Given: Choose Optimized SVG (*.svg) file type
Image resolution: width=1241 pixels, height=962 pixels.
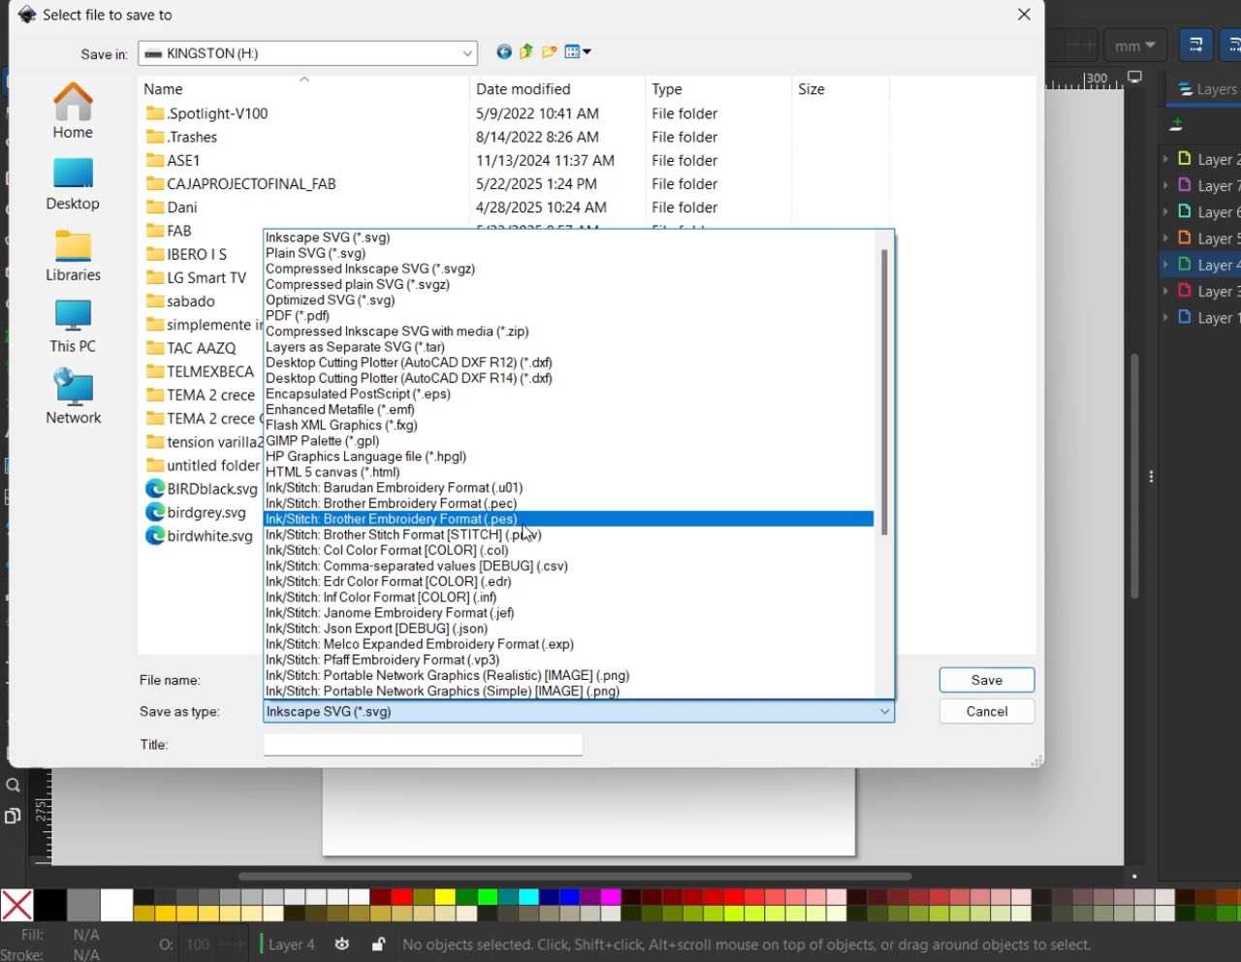Looking at the screenshot, I should click(569, 300).
